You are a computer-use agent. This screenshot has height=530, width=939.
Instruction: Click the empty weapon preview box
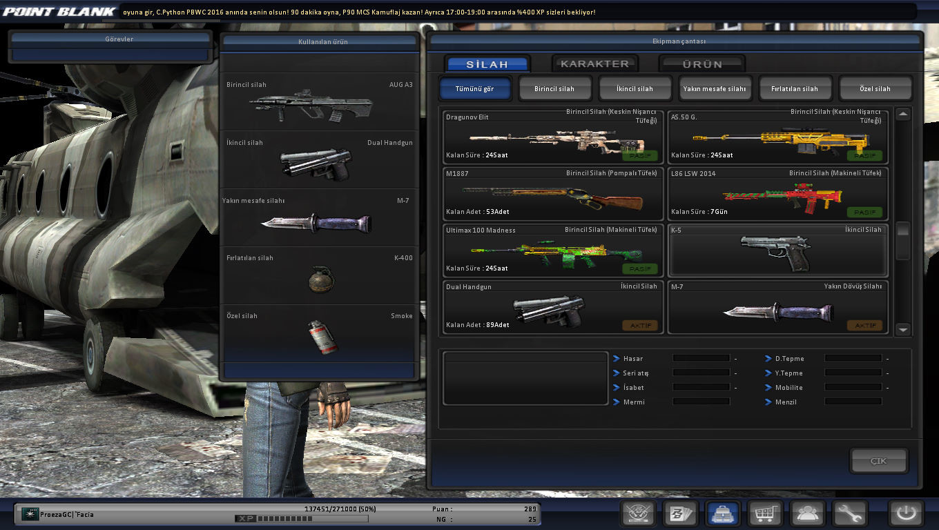coord(525,378)
